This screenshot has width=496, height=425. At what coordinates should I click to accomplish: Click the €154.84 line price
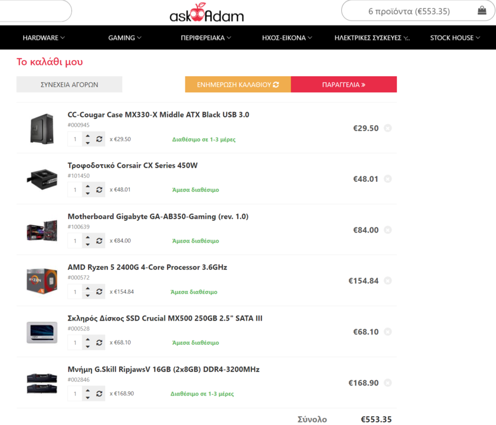[x=364, y=281]
